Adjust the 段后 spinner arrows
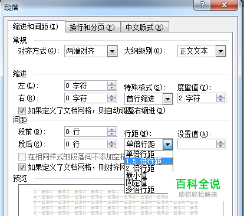The width and height of the screenshot is (244, 216). (x=112, y=144)
